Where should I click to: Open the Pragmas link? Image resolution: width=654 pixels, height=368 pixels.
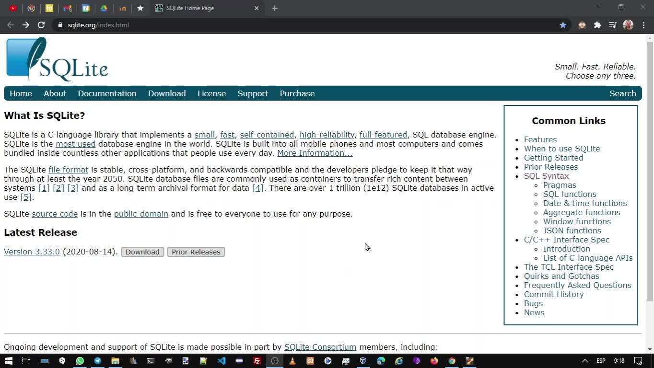(560, 185)
